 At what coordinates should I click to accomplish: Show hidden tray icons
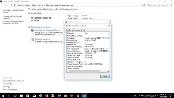tap(139, 96)
